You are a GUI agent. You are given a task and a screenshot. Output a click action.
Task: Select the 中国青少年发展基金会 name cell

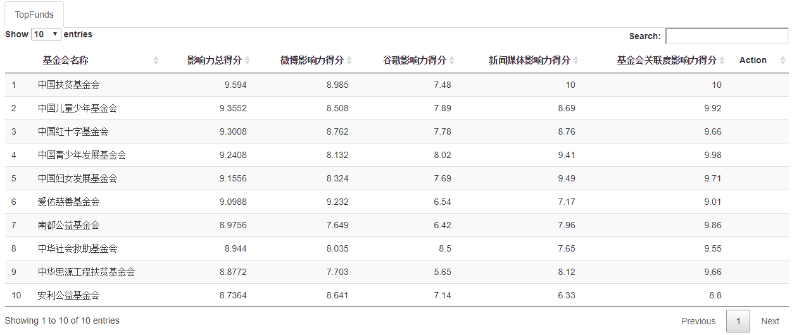point(82,155)
